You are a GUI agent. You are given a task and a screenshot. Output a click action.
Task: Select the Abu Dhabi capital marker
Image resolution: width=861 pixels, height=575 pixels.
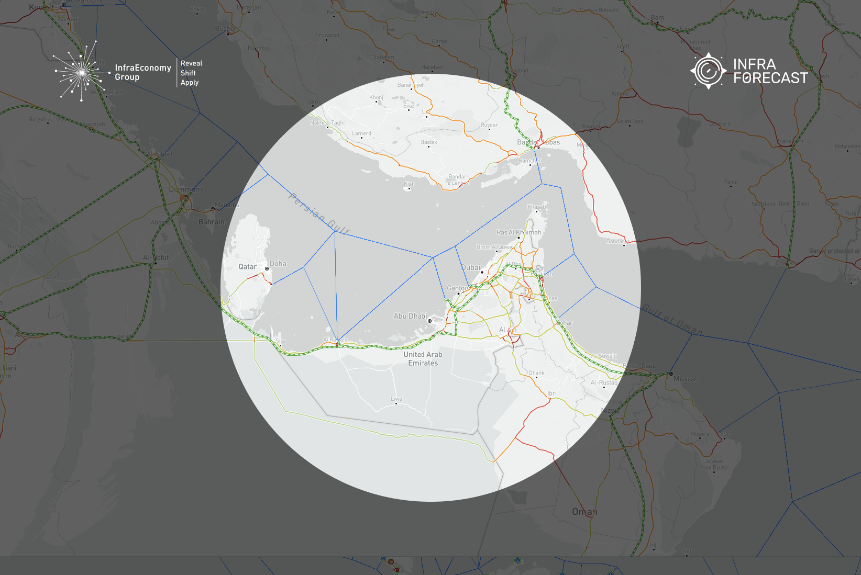click(x=430, y=321)
